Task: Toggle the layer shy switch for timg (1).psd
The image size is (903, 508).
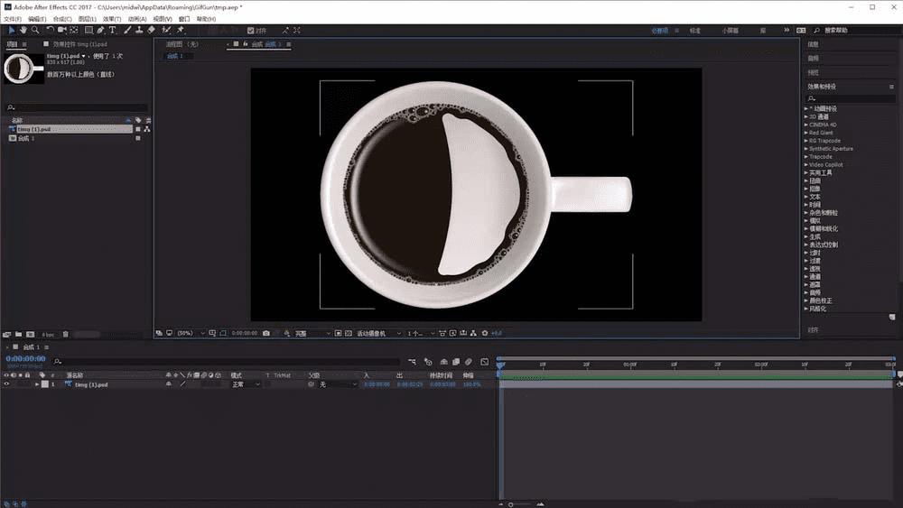Action: (168, 384)
